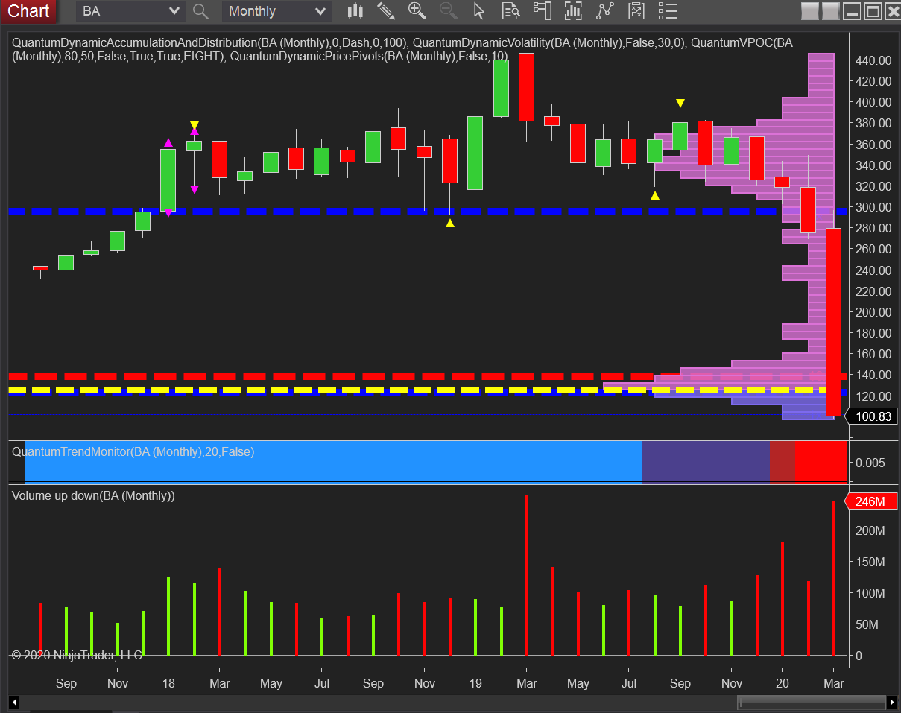The width and height of the screenshot is (901, 713).
Task: Click the horizontal scrollbar thumb
Action: pyautogui.click(x=811, y=702)
